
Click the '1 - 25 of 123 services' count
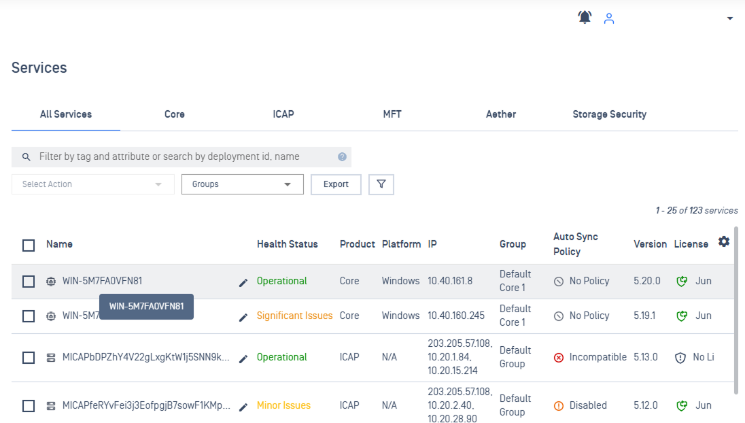(x=697, y=211)
